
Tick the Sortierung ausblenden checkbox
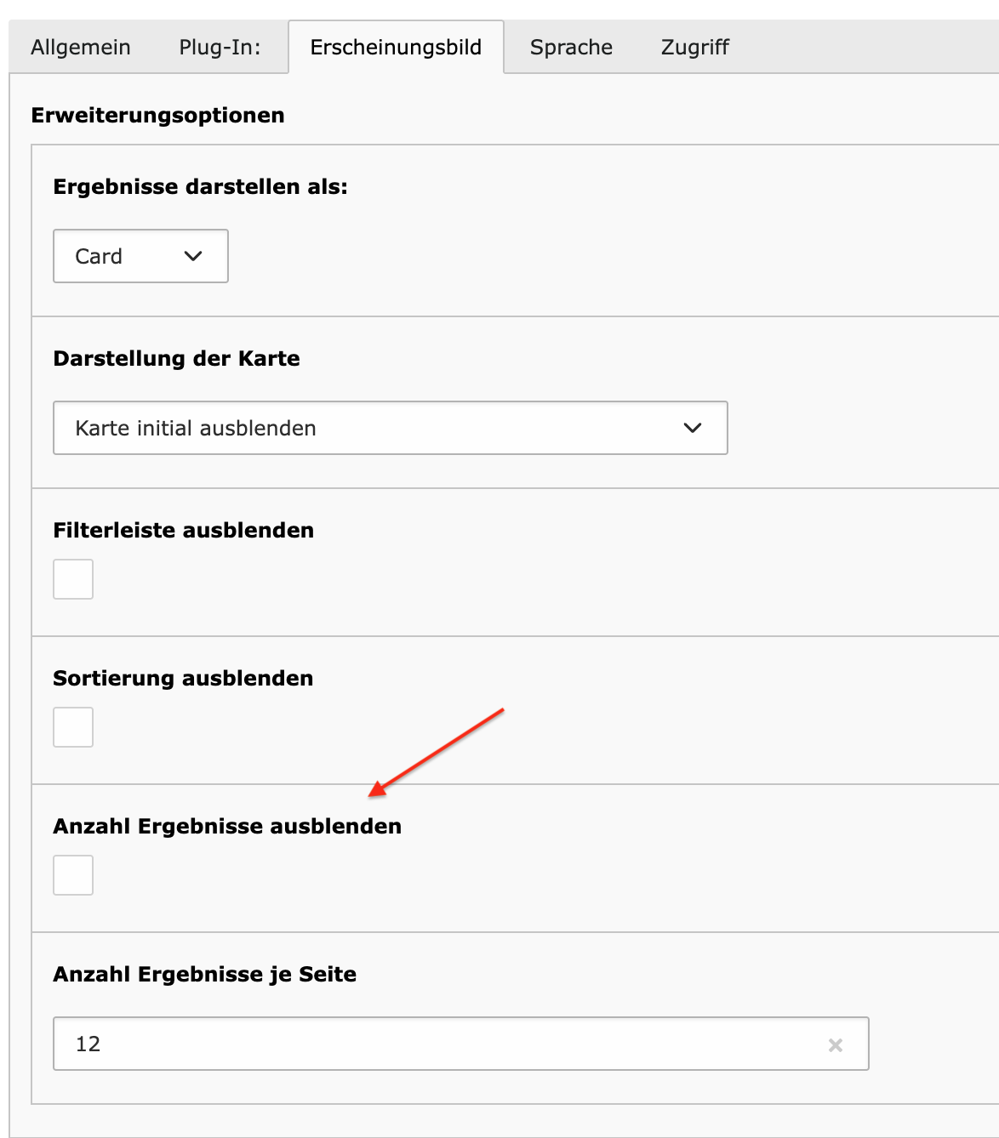coord(73,727)
